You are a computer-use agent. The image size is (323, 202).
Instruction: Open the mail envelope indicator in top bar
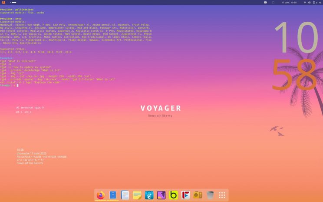click(265, 3)
